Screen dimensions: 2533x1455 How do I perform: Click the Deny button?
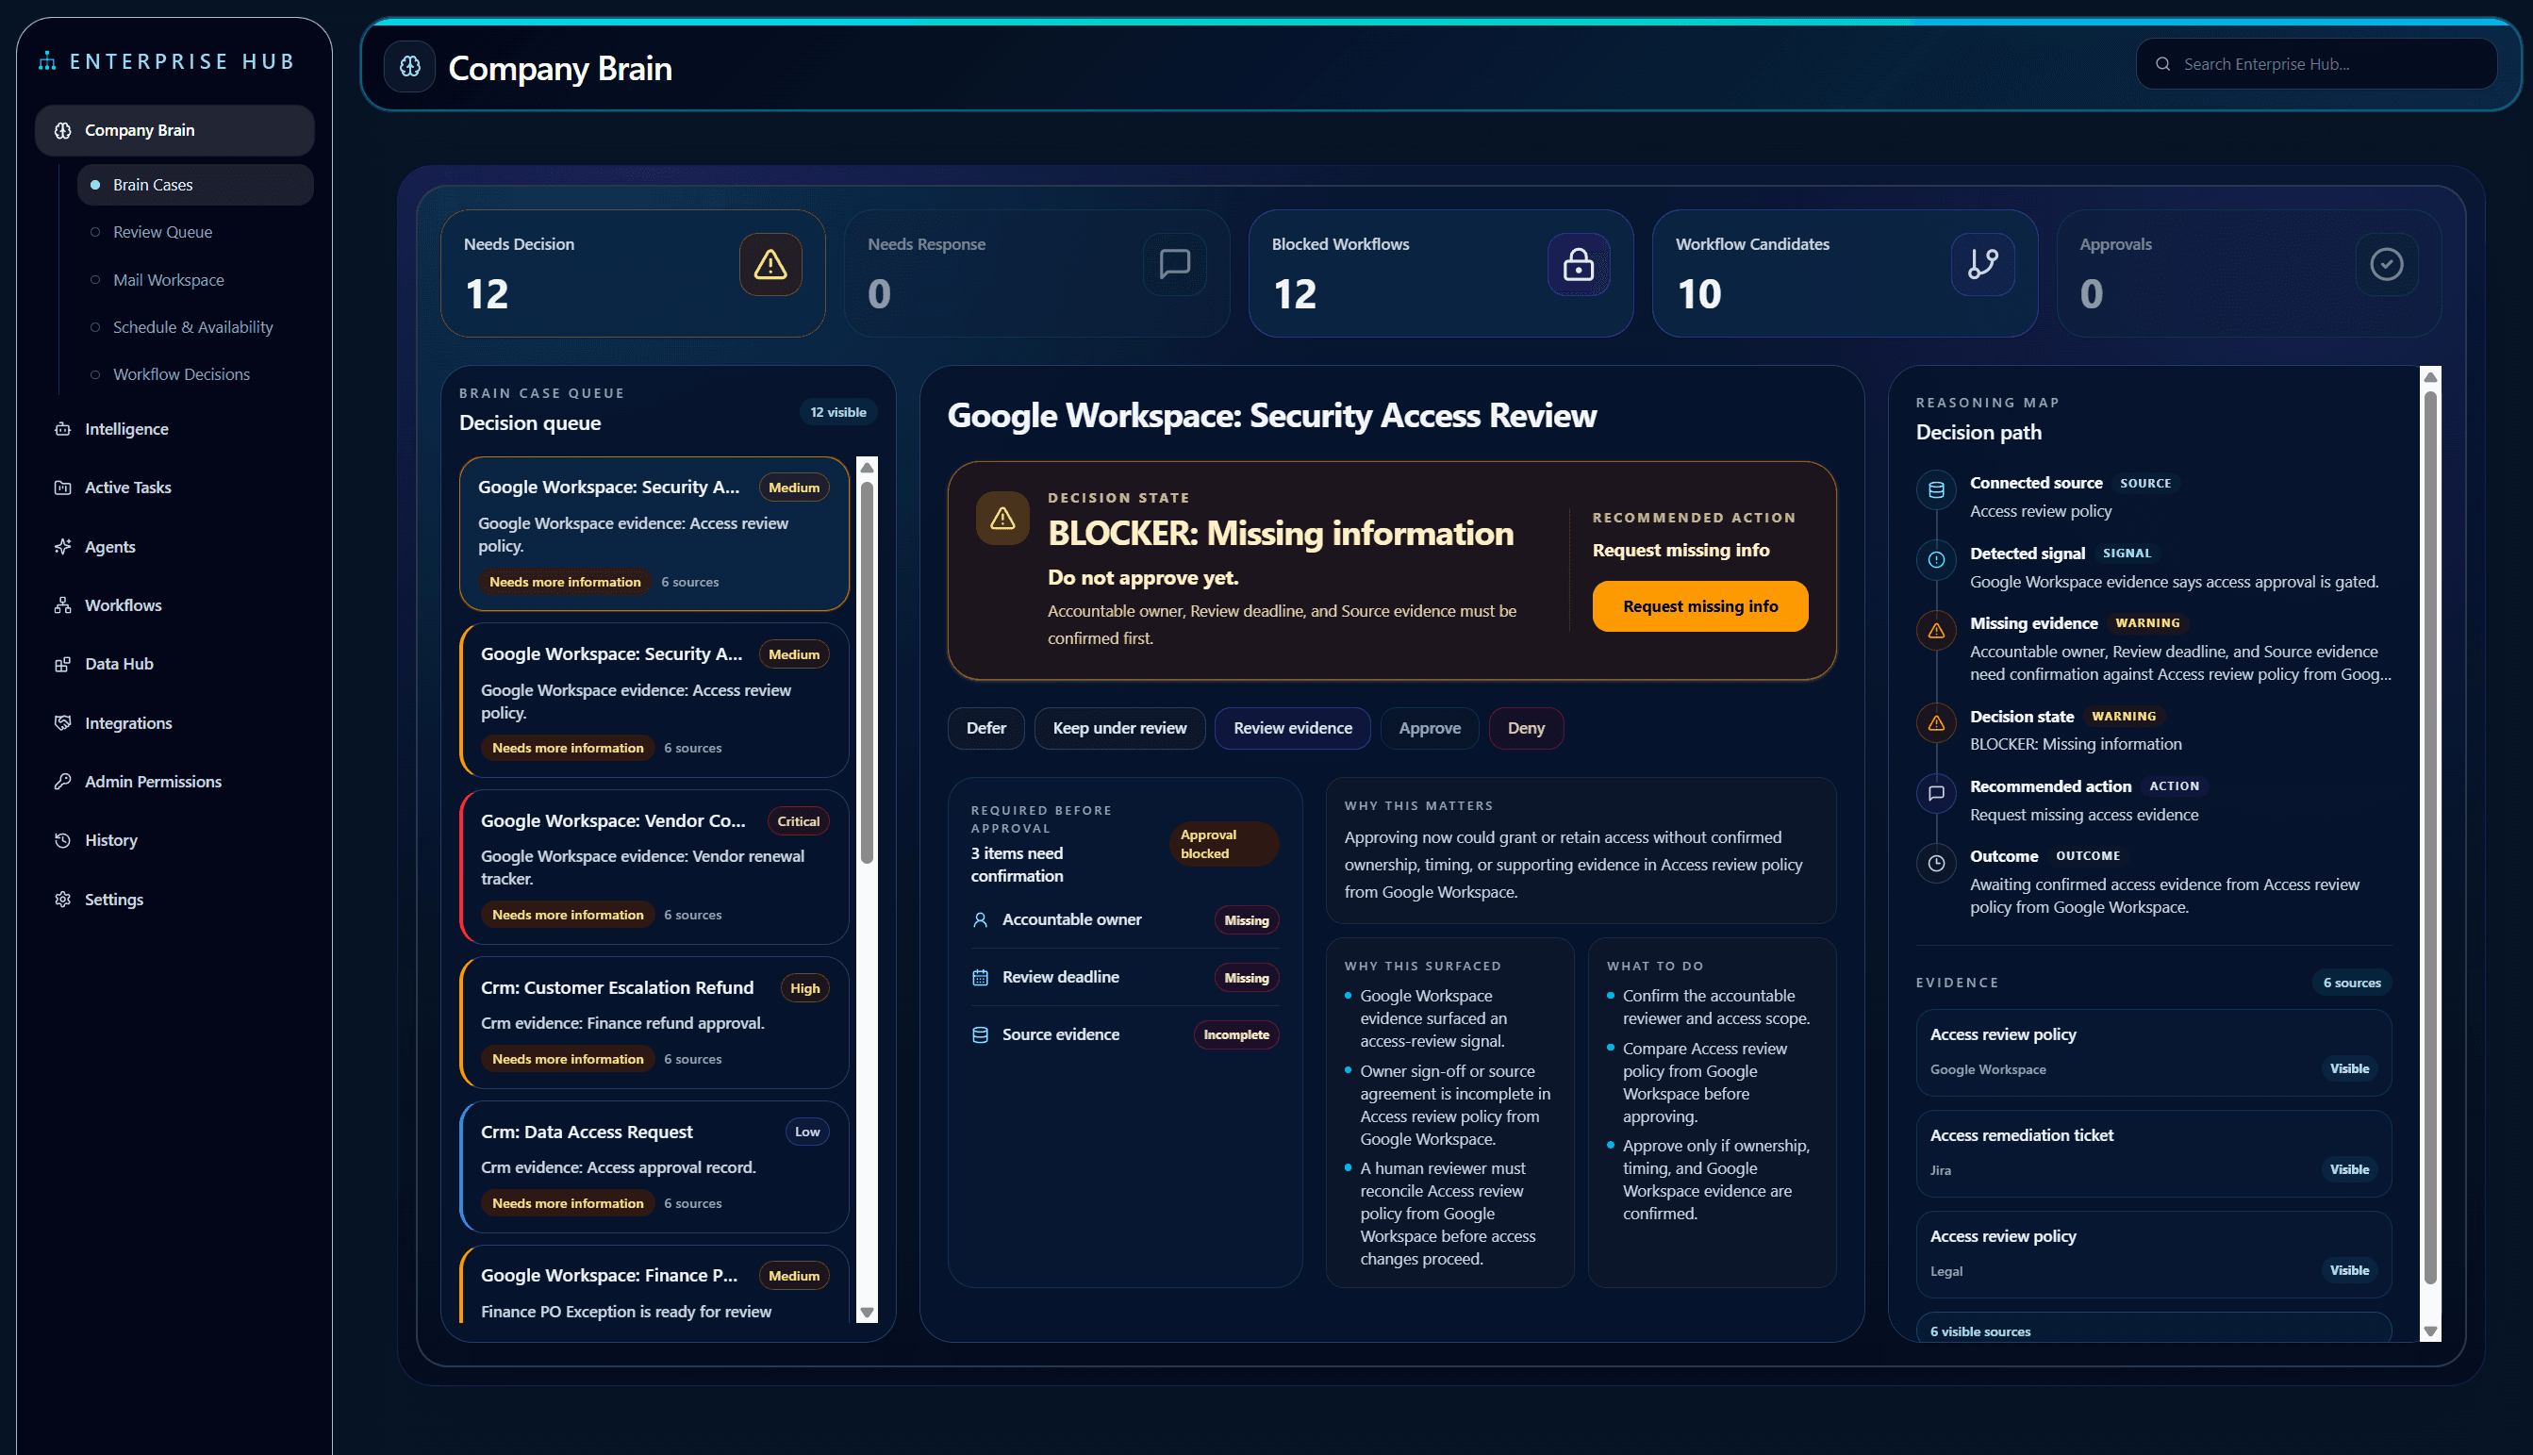pos(1526,729)
